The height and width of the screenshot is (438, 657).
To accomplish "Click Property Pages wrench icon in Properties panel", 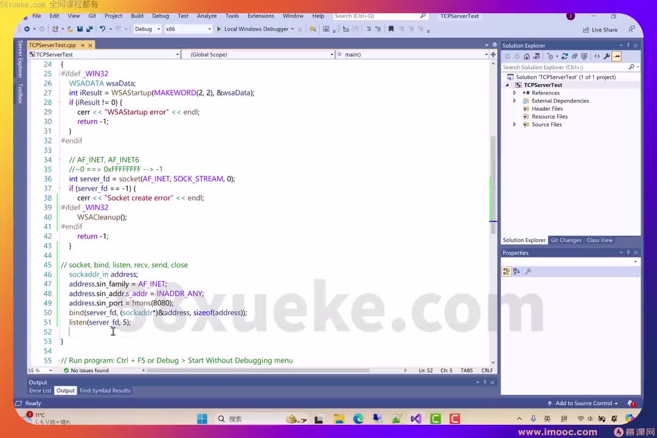I will pyautogui.click(x=528, y=271).
